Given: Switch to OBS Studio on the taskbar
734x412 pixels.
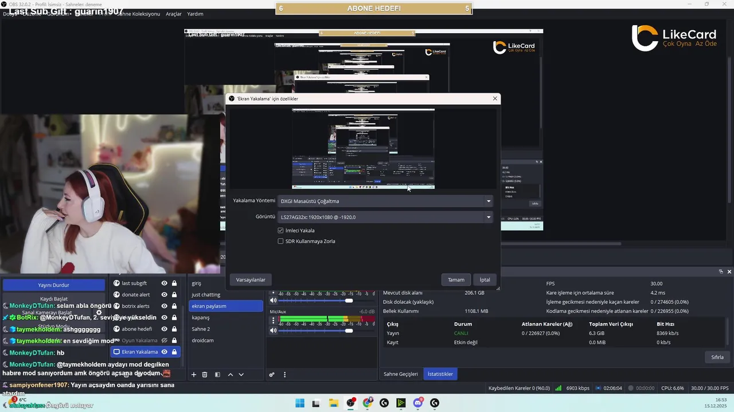Looking at the screenshot, I should pyautogui.click(x=350, y=403).
